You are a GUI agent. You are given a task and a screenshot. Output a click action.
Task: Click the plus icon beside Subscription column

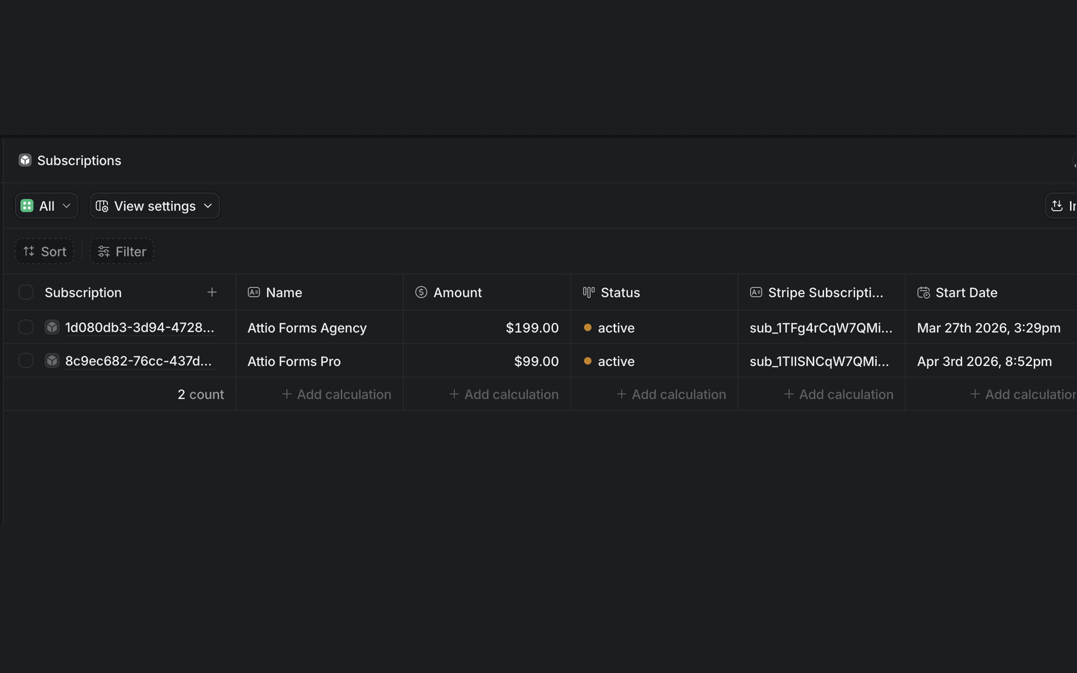pyautogui.click(x=212, y=292)
